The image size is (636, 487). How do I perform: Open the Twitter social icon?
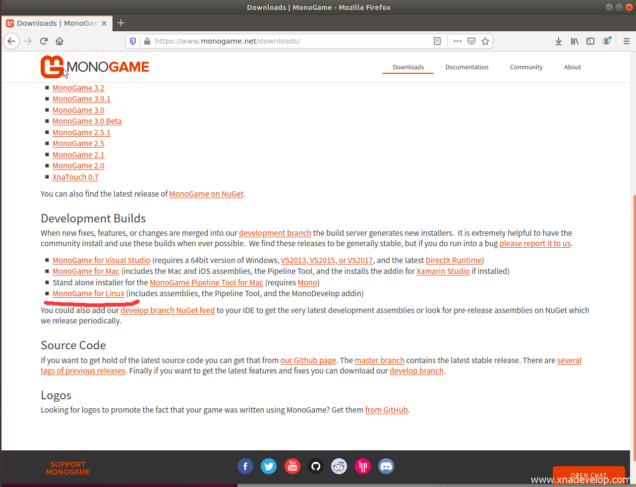(x=269, y=466)
